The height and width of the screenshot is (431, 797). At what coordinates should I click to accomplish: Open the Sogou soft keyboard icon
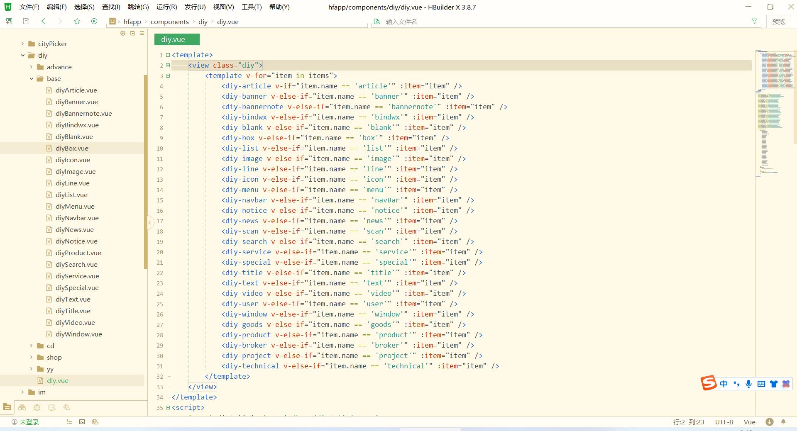761,384
